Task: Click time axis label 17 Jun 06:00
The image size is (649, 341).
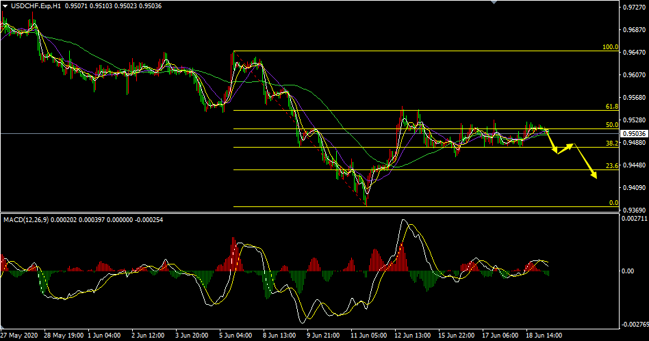Action: [x=500, y=335]
